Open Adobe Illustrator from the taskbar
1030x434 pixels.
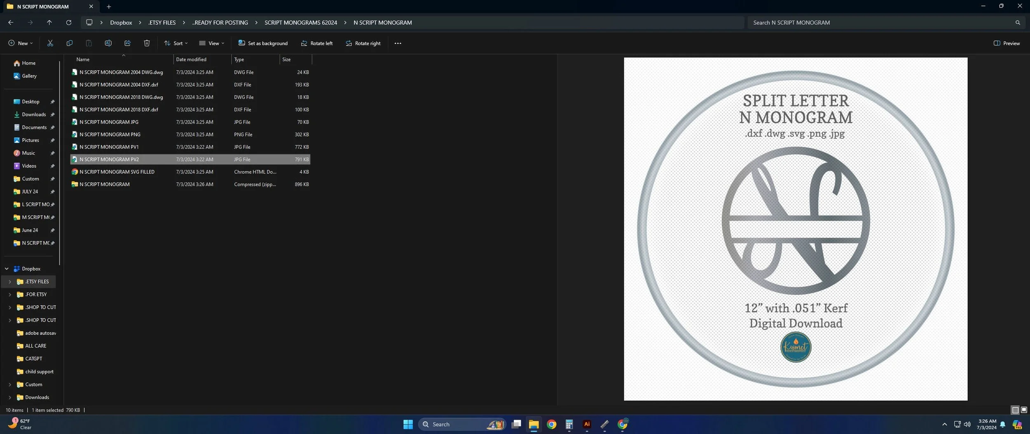(x=587, y=424)
